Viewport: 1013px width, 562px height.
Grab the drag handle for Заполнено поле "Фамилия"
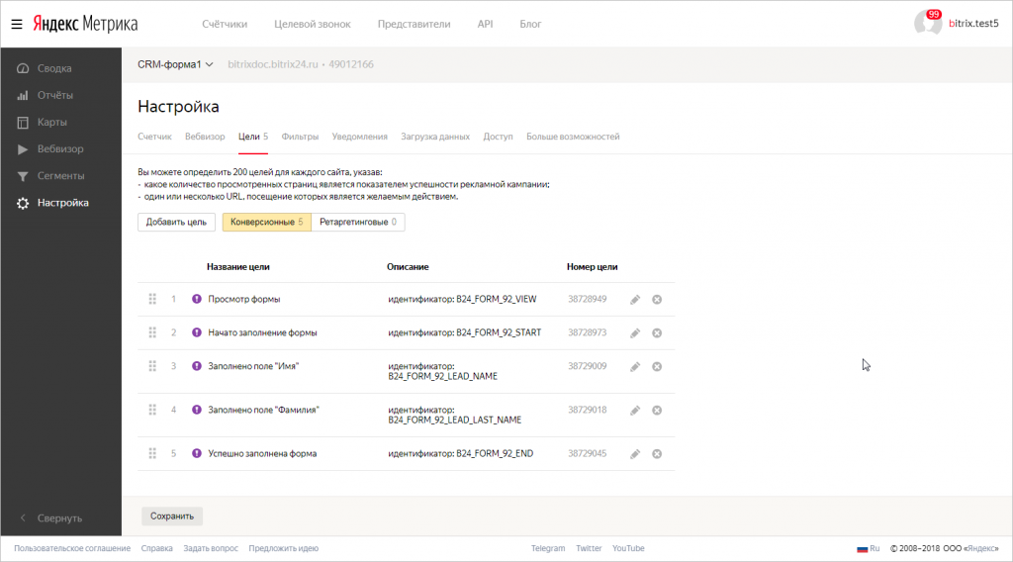coord(152,411)
